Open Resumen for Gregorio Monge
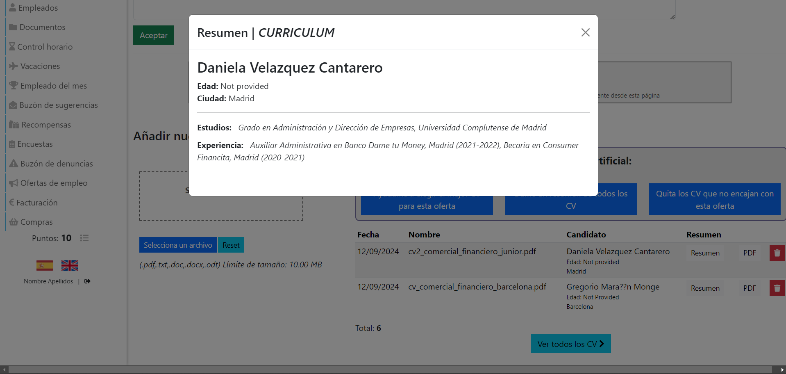Screen dimensions: 786x374 point(705,288)
